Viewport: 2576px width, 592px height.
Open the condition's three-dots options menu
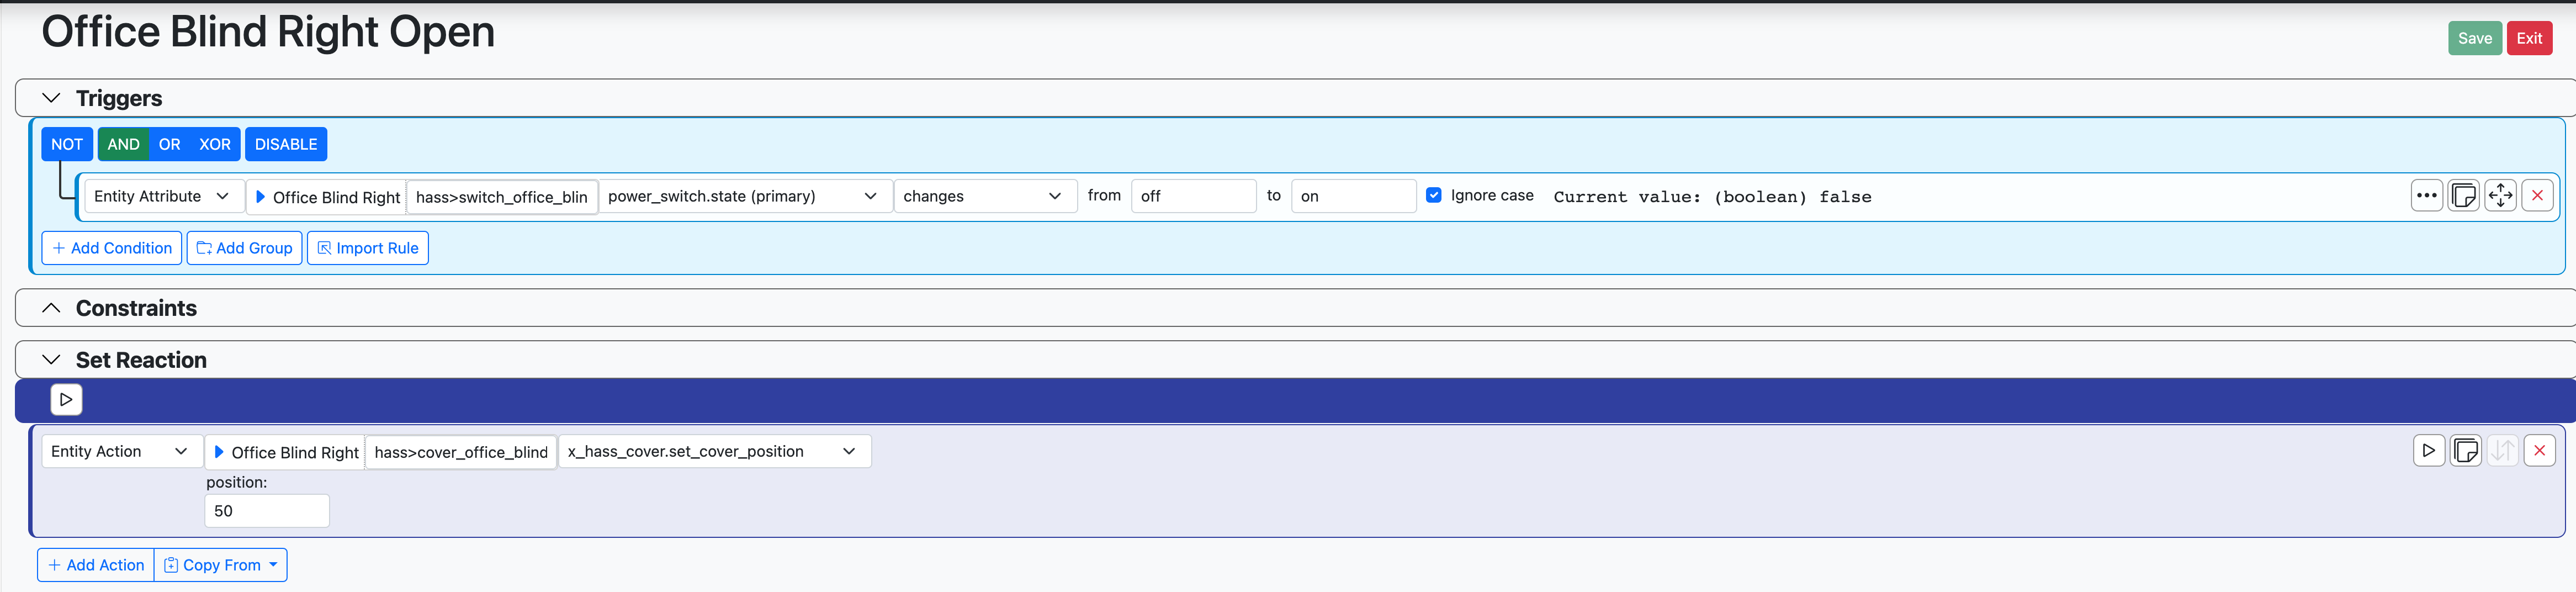click(2426, 196)
